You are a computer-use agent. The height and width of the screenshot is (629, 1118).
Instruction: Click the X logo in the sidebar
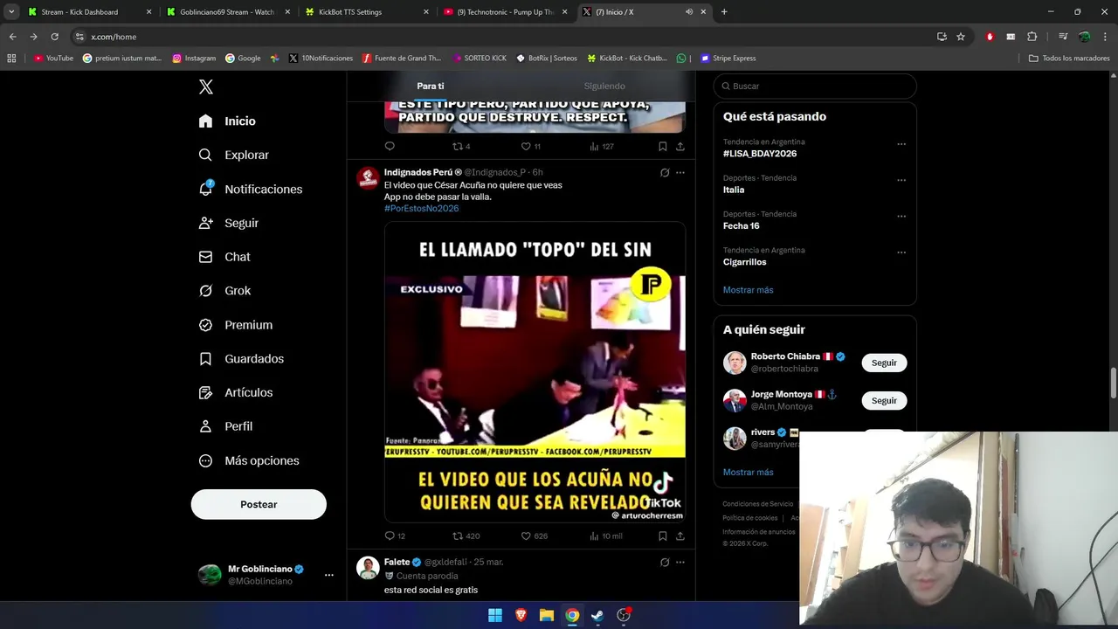205,86
